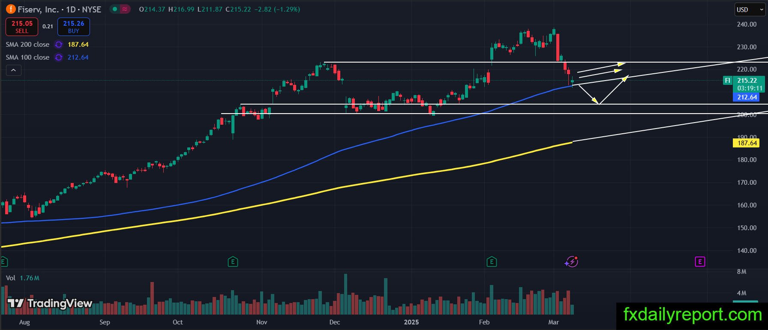Select the SMA 100 close legend label
This screenshot has width=768, height=330.
pyautogui.click(x=27, y=57)
